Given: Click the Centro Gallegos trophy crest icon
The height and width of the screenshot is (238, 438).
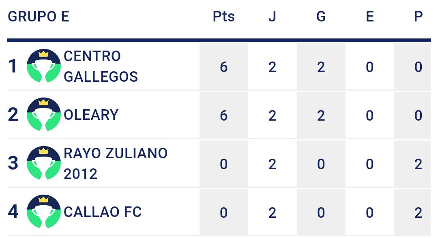Looking at the screenshot, I should coord(43,66).
